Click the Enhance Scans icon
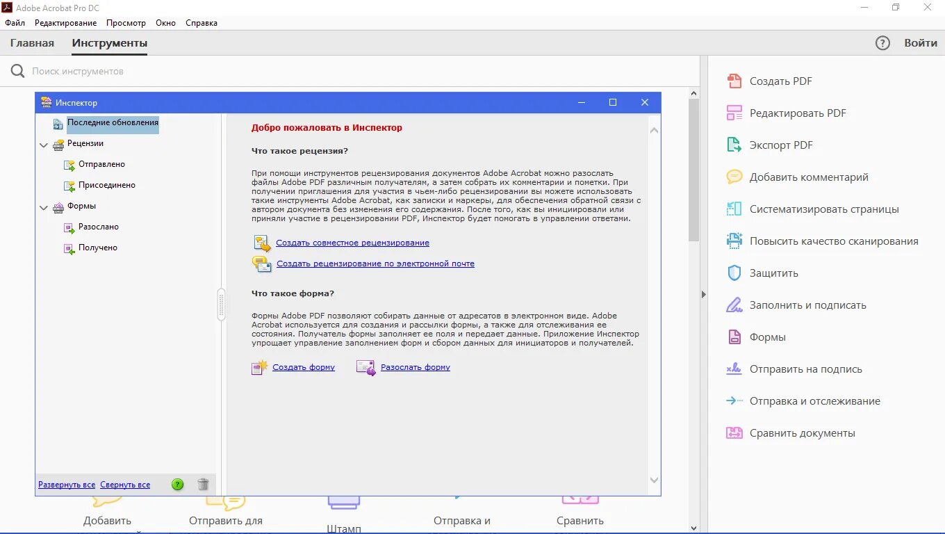Image resolution: width=945 pixels, height=534 pixels. point(734,241)
